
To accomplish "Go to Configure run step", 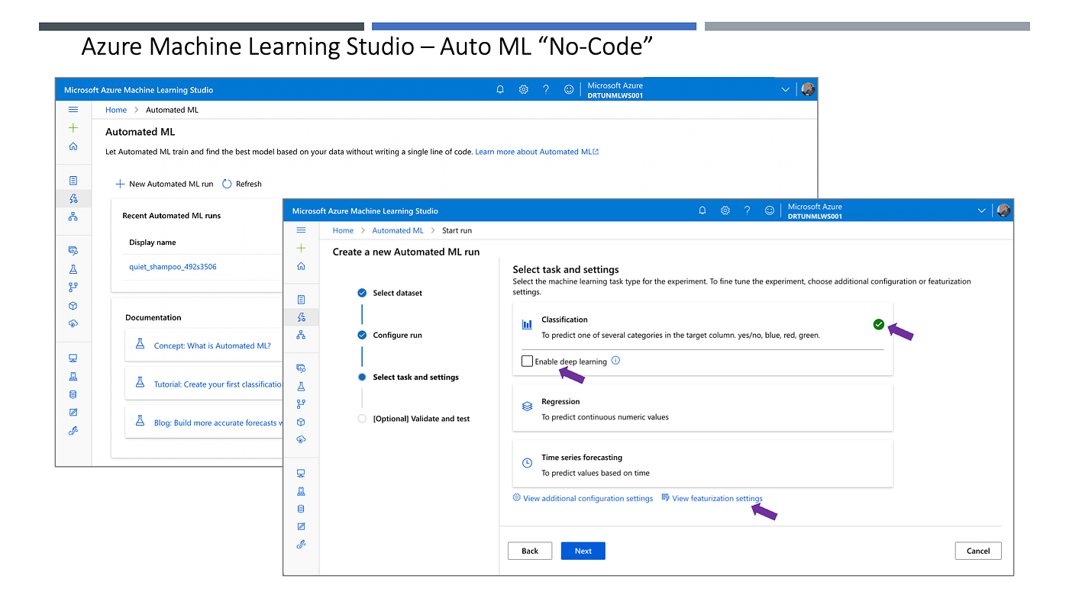I will click(390, 335).
